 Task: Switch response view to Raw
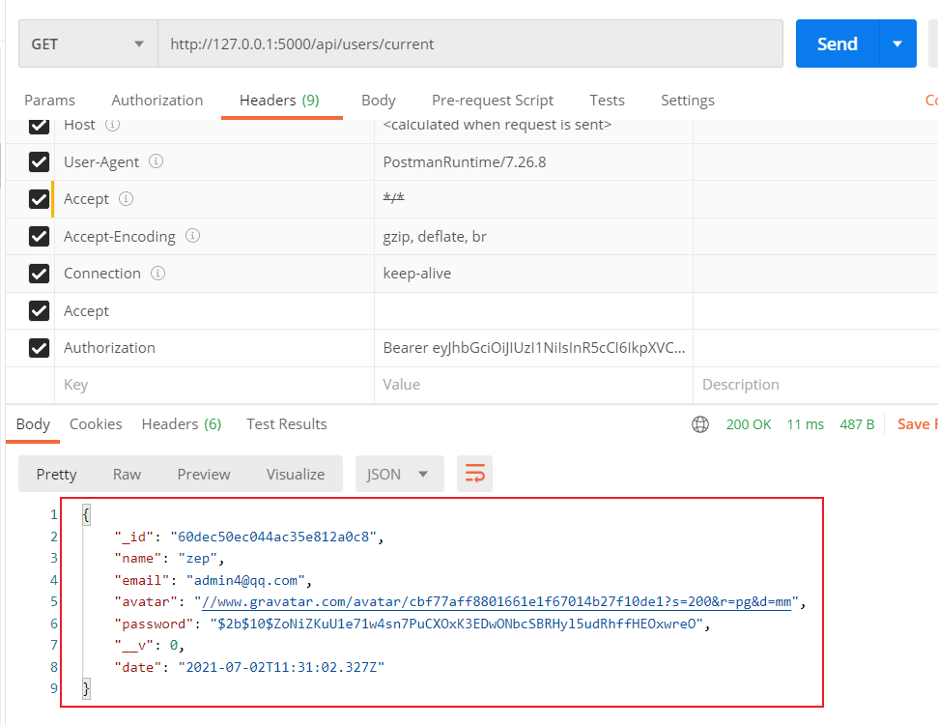[x=127, y=474]
